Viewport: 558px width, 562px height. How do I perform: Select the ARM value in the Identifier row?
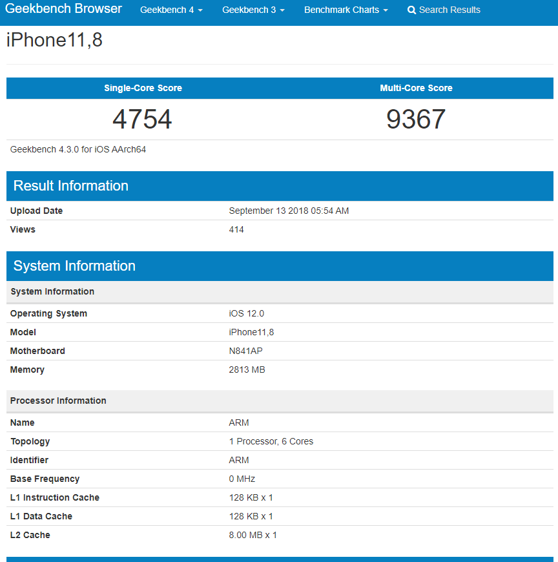(239, 460)
